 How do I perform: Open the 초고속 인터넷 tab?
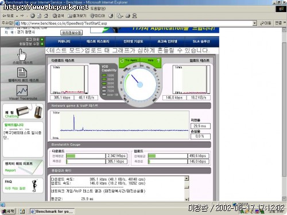(x=167, y=41)
